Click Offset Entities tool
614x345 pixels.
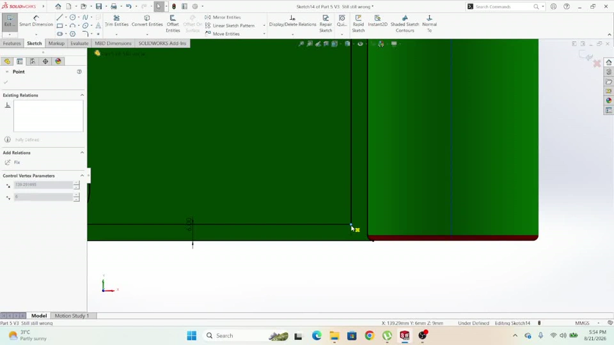(173, 24)
